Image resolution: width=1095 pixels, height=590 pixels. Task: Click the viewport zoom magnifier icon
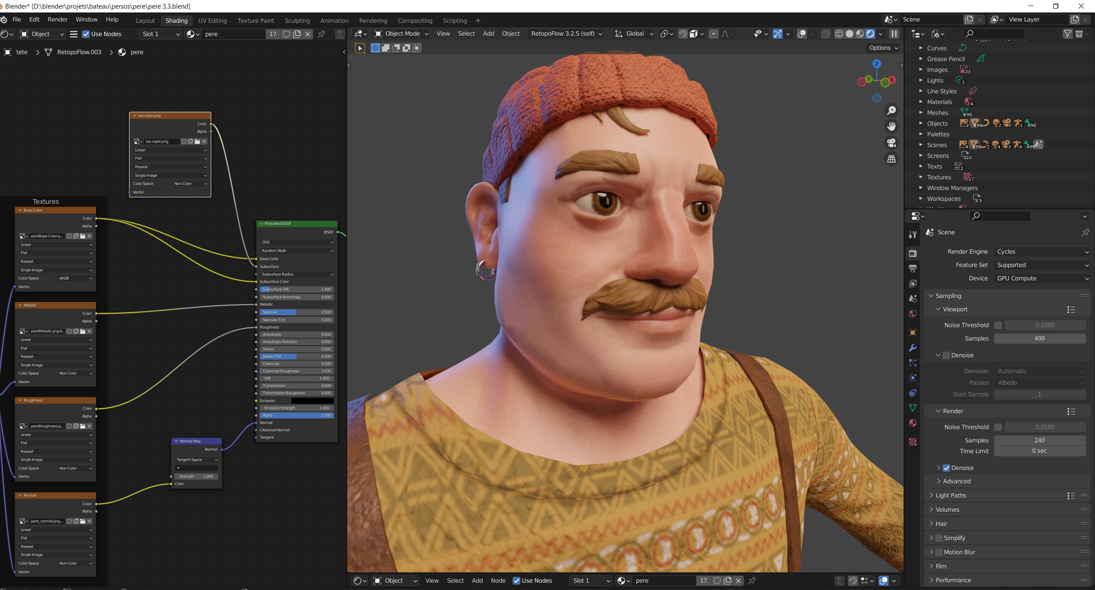891,111
